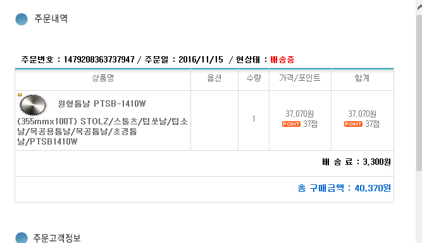Click the vertical scrollbar thumb

tap(419, 93)
